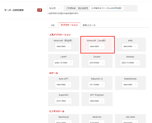Click the 4,931円お得 savings message
Image resolution: width=152 pixels, height=123 pixels.
107,8
